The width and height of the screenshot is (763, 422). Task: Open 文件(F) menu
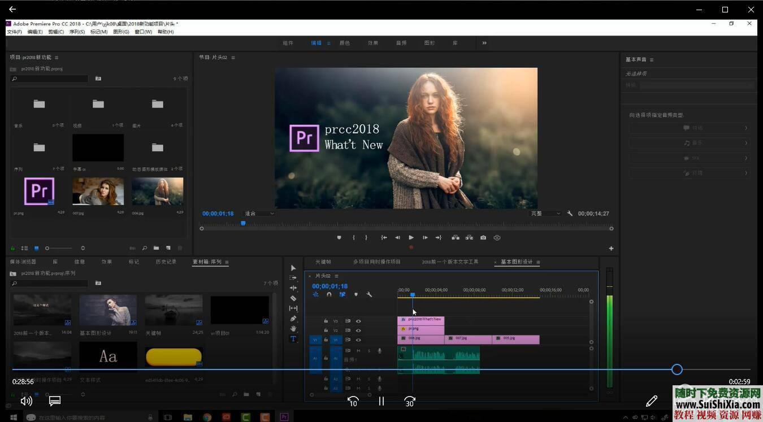(14, 32)
